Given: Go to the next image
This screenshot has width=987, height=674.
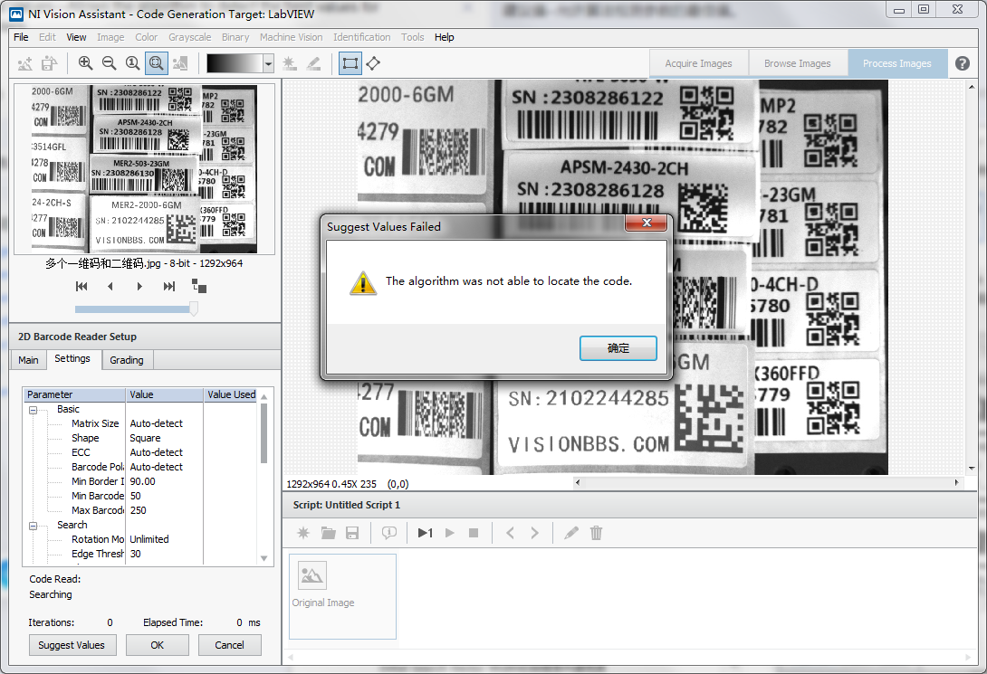Looking at the screenshot, I should click(x=139, y=287).
